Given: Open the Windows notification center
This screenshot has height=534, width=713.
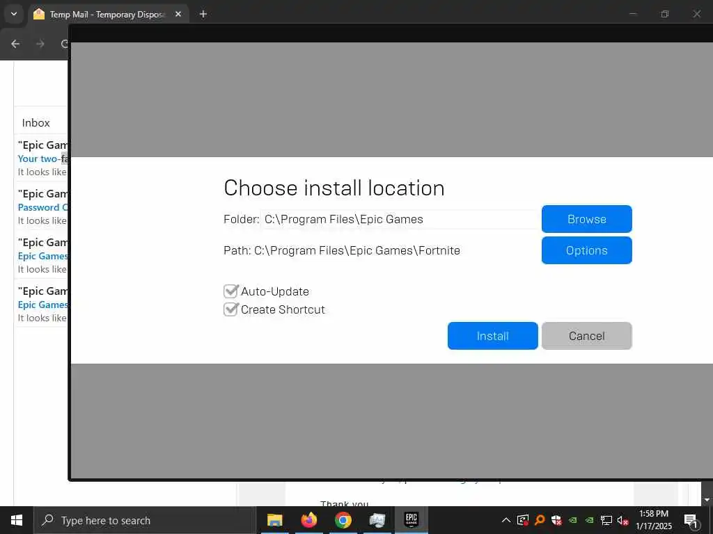Looking at the screenshot, I should tap(691, 520).
